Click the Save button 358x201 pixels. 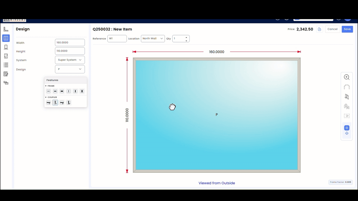click(x=347, y=29)
